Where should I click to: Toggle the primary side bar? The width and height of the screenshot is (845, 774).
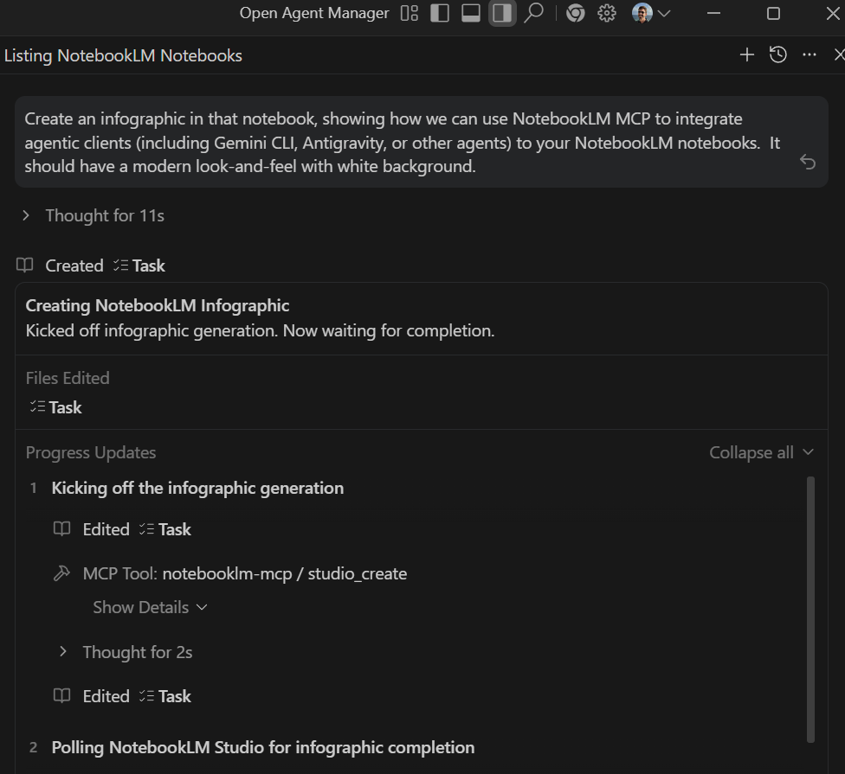[x=441, y=13]
